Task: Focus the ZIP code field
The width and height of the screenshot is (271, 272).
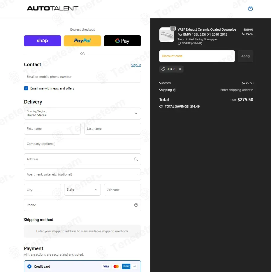Action: tap(122, 190)
